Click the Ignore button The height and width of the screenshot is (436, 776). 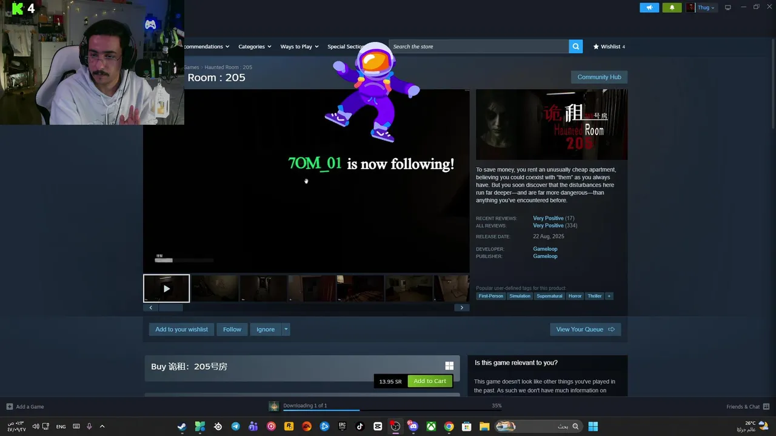[266, 329]
